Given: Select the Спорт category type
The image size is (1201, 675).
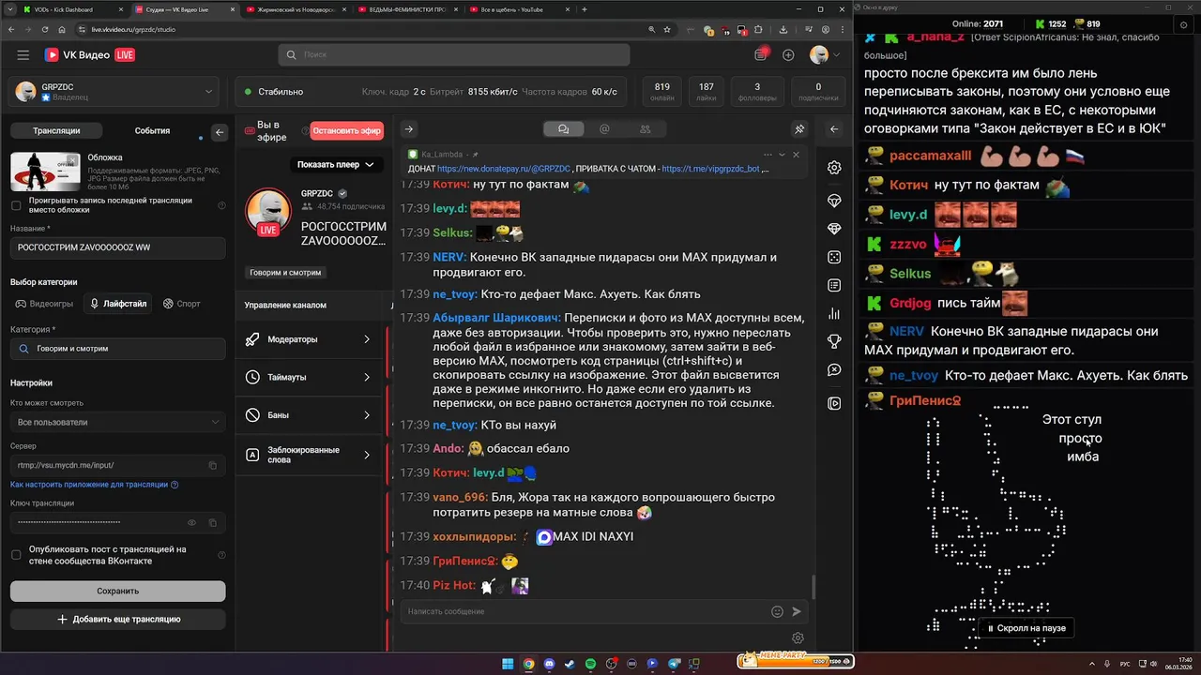Looking at the screenshot, I should 182,304.
